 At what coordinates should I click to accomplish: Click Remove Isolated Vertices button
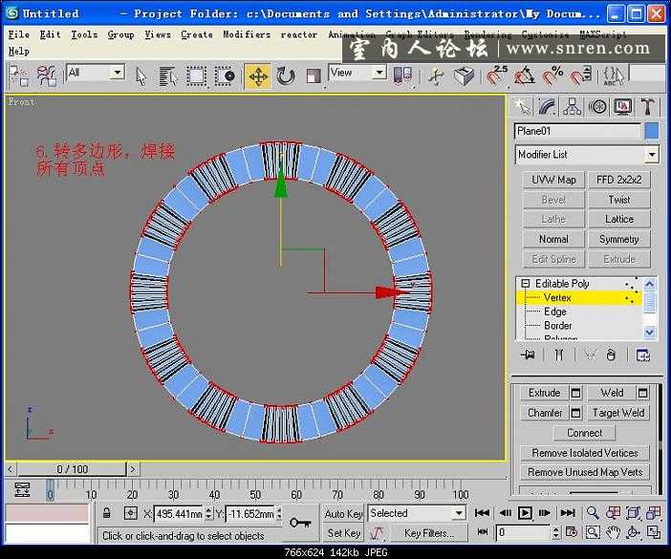click(x=584, y=453)
